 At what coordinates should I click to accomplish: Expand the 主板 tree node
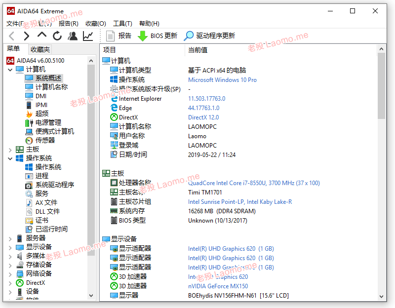[10, 150]
